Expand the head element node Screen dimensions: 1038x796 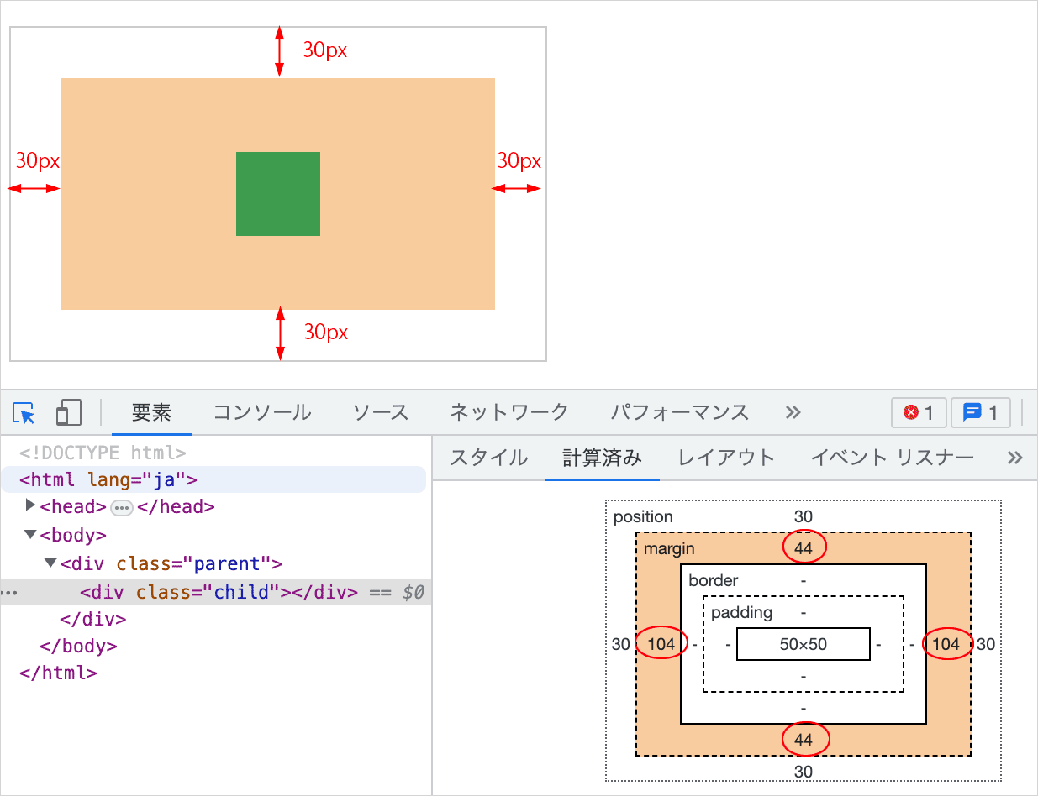31,505
